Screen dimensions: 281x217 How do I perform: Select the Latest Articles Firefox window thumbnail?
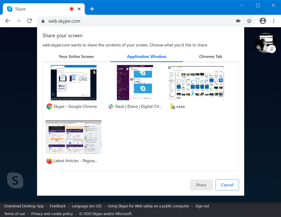(73, 137)
